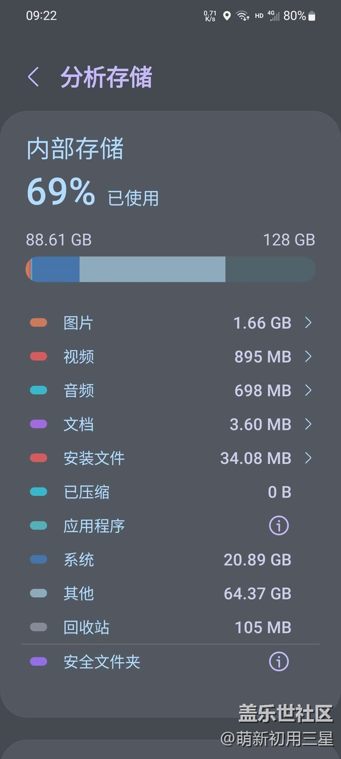341x759 pixels.
Task: Tap the 分析存储 page title
Action: (106, 77)
